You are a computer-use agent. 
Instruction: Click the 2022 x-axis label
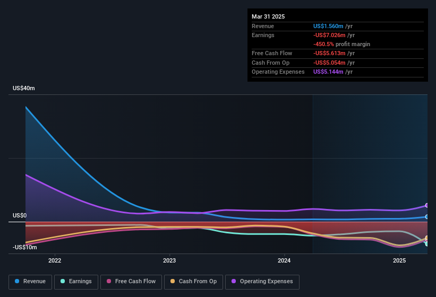pyautogui.click(x=55, y=260)
